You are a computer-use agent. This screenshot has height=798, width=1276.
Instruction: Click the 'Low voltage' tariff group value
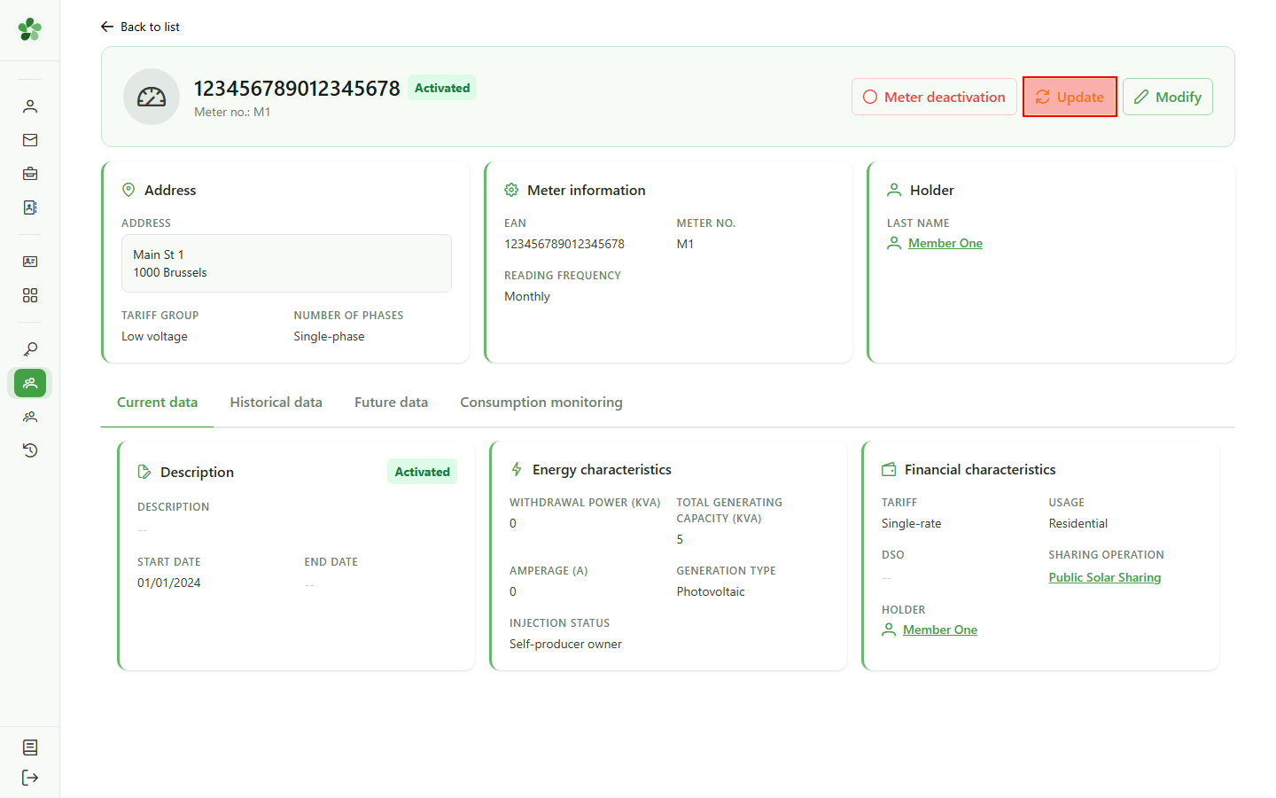click(154, 336)
